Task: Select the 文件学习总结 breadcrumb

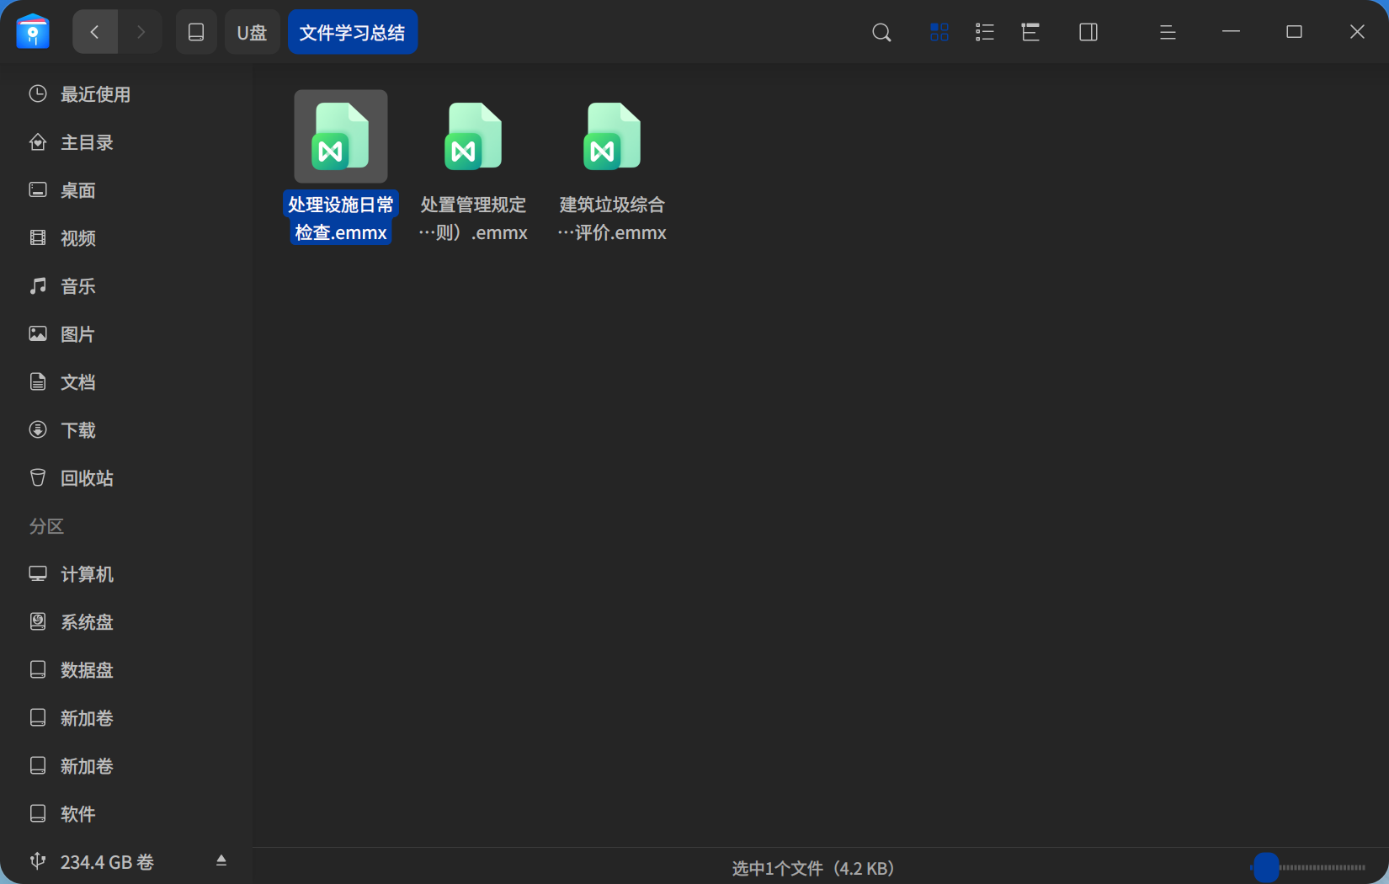Action: click(x=353, y=32)
